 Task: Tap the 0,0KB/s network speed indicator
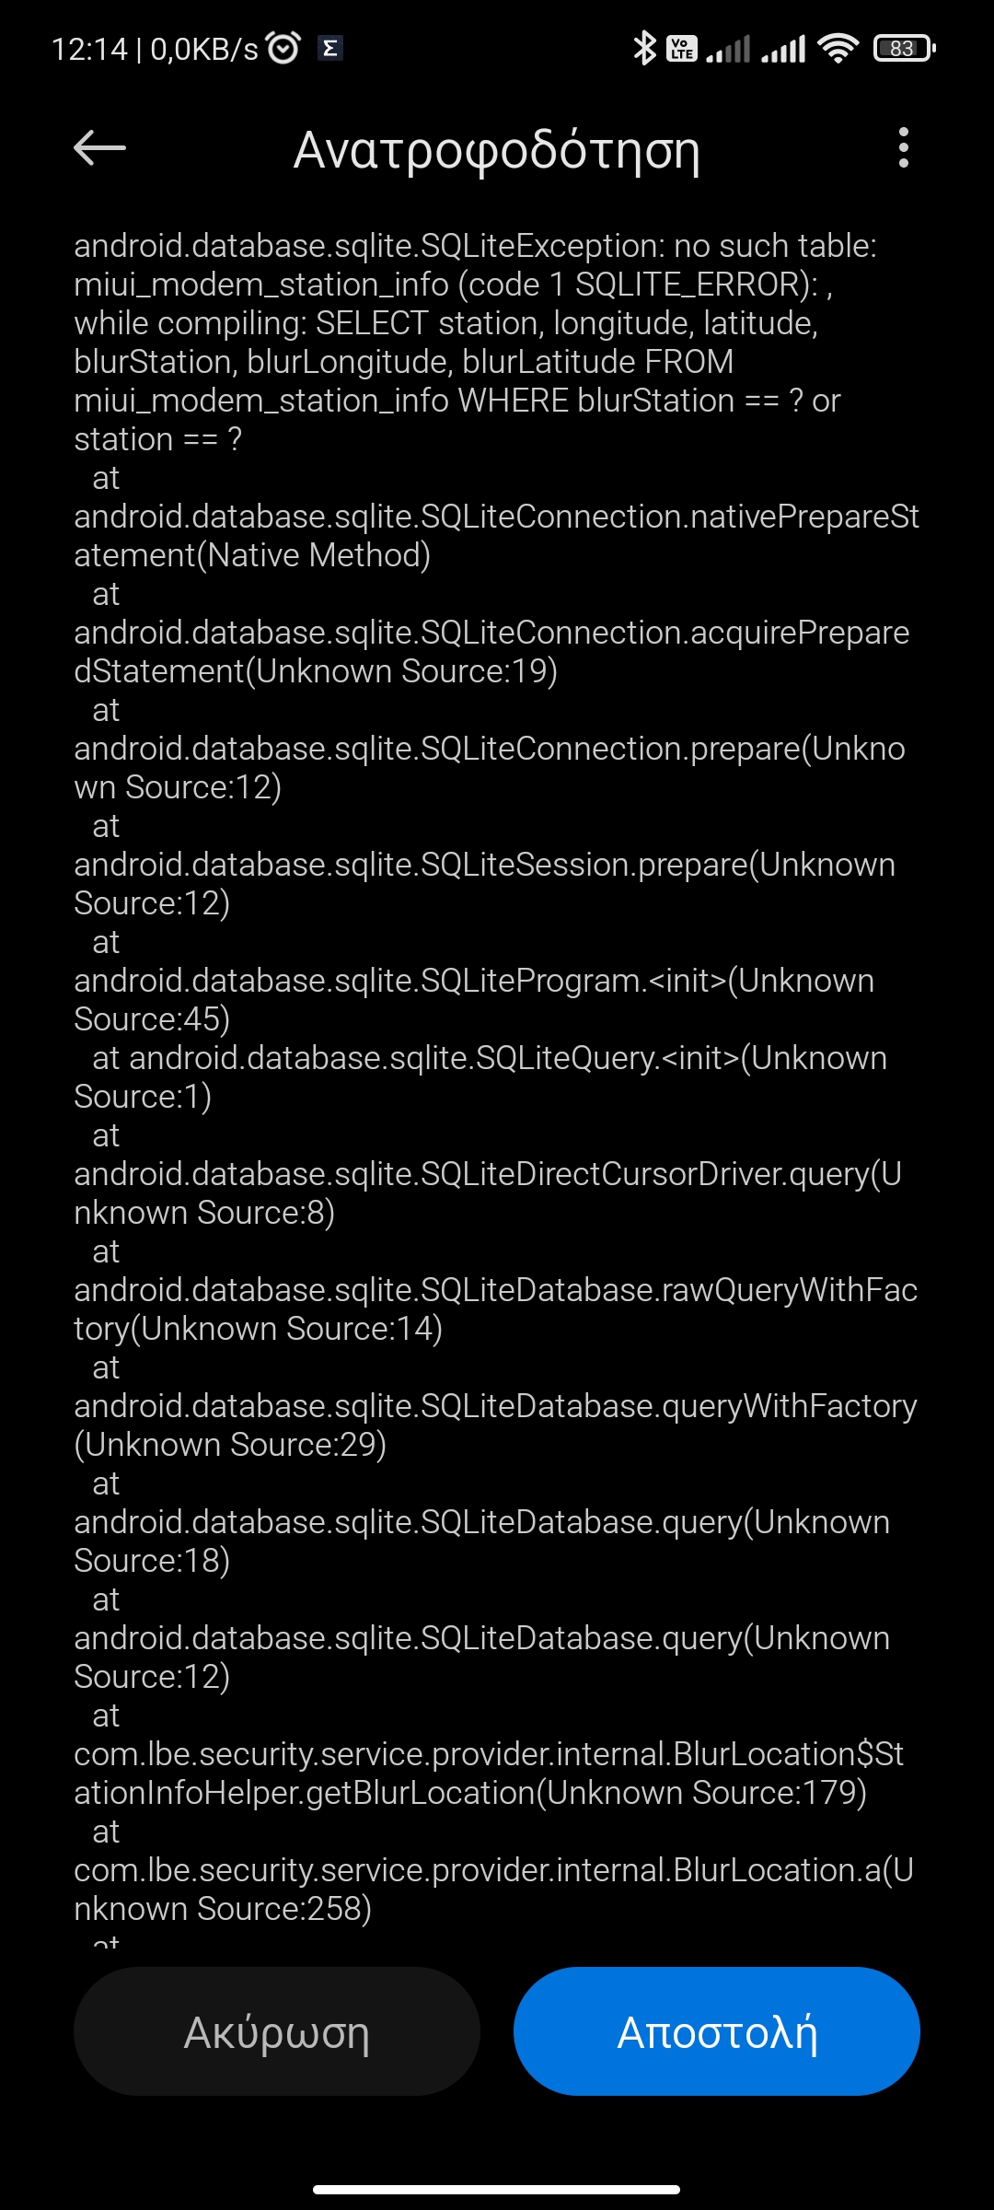click(204, 49)
